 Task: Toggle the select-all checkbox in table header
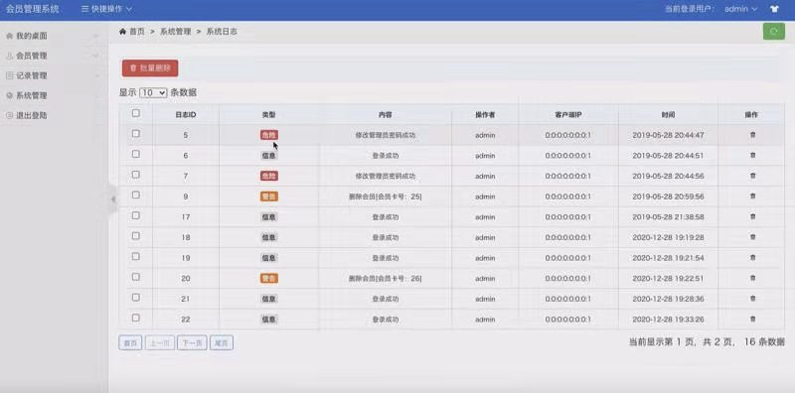point(136,113)
